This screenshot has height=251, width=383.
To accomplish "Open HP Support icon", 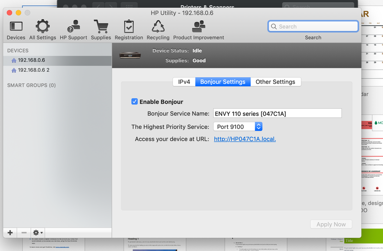I will [74, 26].
